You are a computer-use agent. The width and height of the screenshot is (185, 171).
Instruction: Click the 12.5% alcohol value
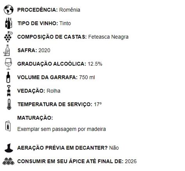pyautogui.click(x=95, y=64)
